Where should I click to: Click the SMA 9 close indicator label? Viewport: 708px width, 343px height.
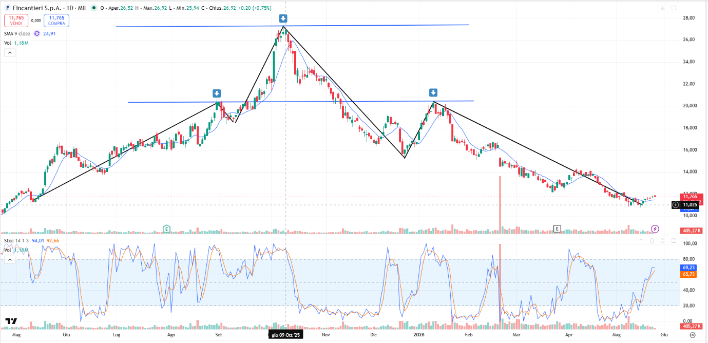coord(17,33)
